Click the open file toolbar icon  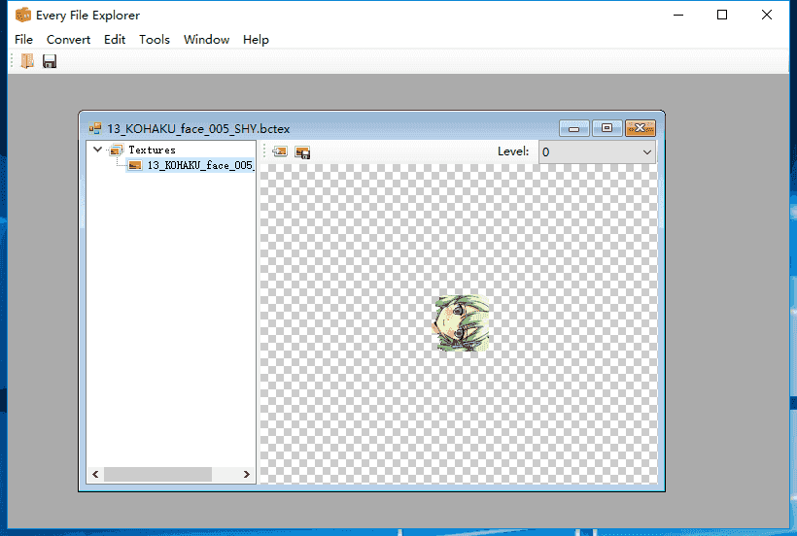tap(27, 61)
